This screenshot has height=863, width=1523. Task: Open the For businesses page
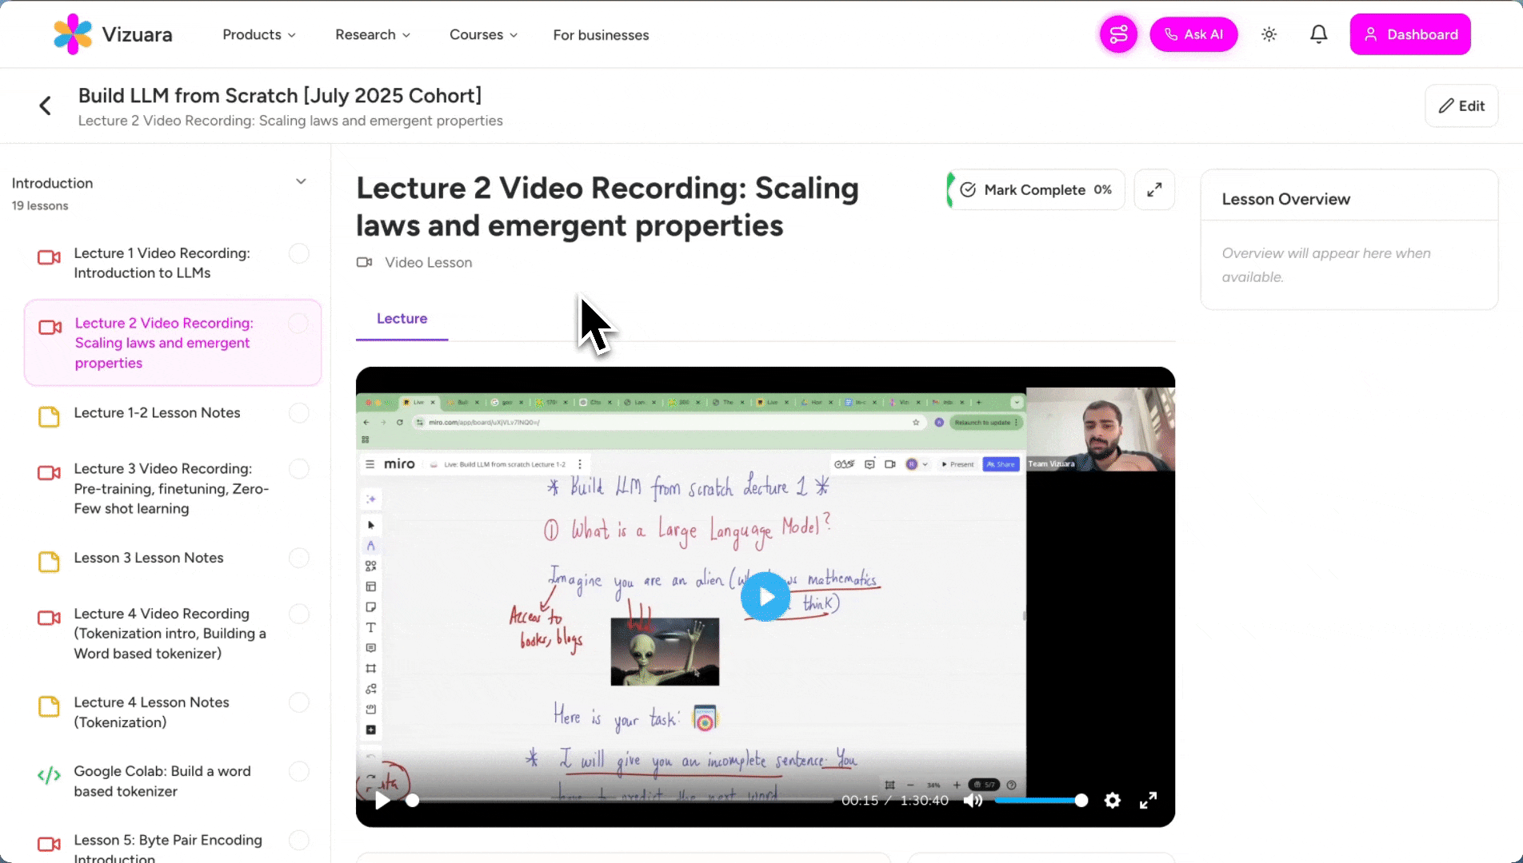click(601, 35)
